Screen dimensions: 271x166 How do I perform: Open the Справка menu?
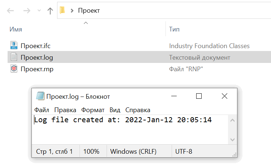(x=138, y=110)
